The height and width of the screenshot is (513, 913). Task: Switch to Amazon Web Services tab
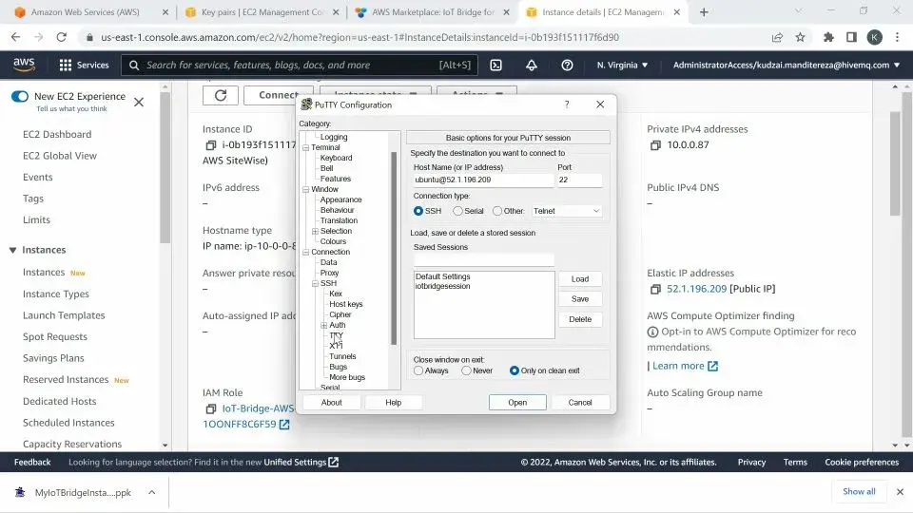click(85, 12)
